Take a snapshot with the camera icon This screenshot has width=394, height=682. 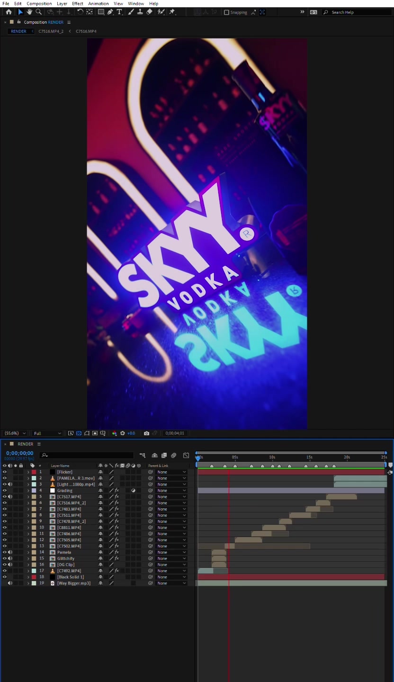146,433
